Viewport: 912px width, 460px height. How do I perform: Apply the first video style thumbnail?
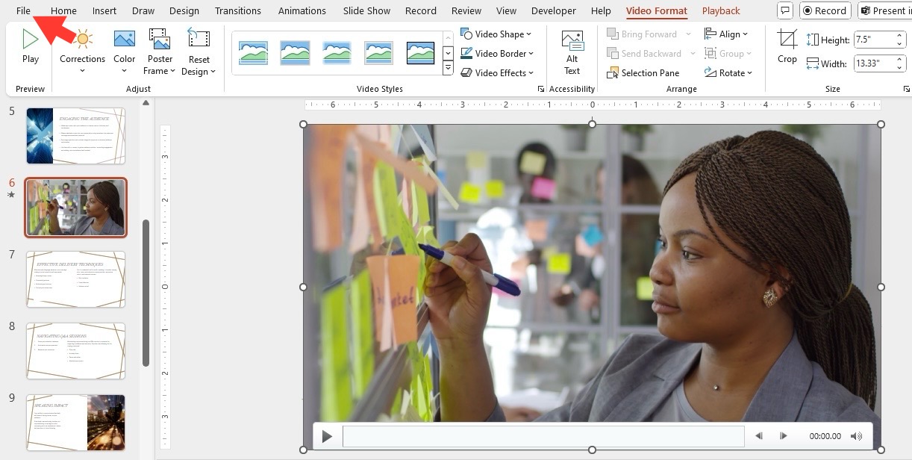pyautogui.click(x=254, y=52)
